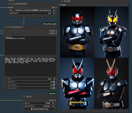
Task: Click the negative prompt text area
Action: [x=31, y=67]
